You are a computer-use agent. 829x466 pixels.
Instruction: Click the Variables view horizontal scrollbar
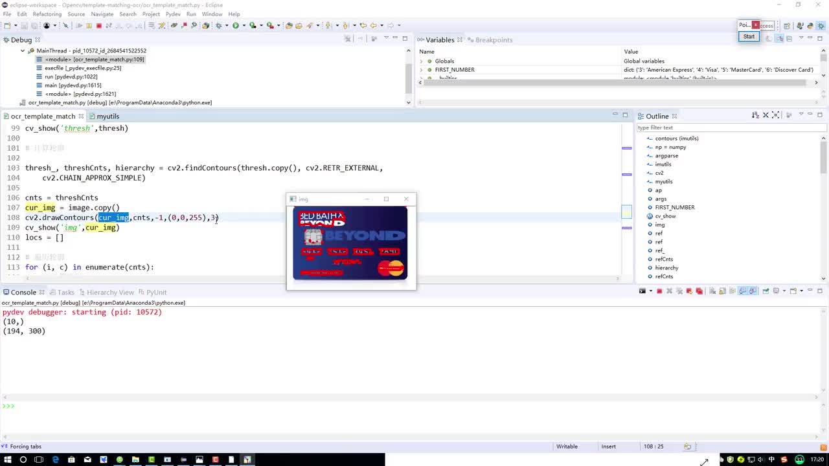617,82
